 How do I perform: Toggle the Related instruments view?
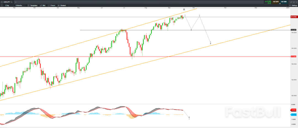[62, 5]
